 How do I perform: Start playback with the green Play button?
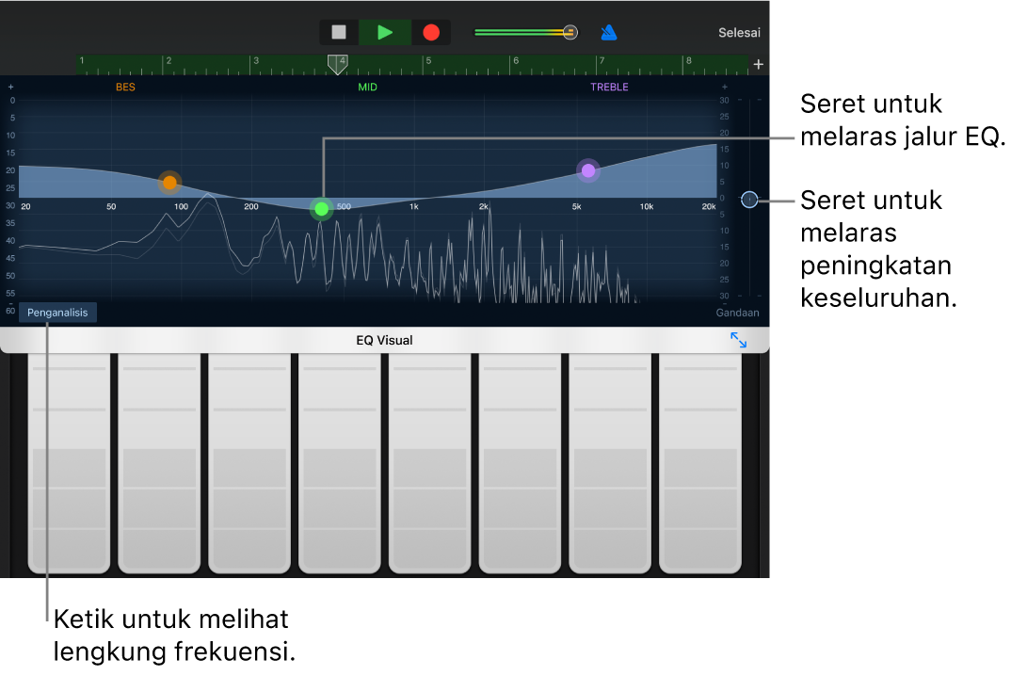[384, 31]
